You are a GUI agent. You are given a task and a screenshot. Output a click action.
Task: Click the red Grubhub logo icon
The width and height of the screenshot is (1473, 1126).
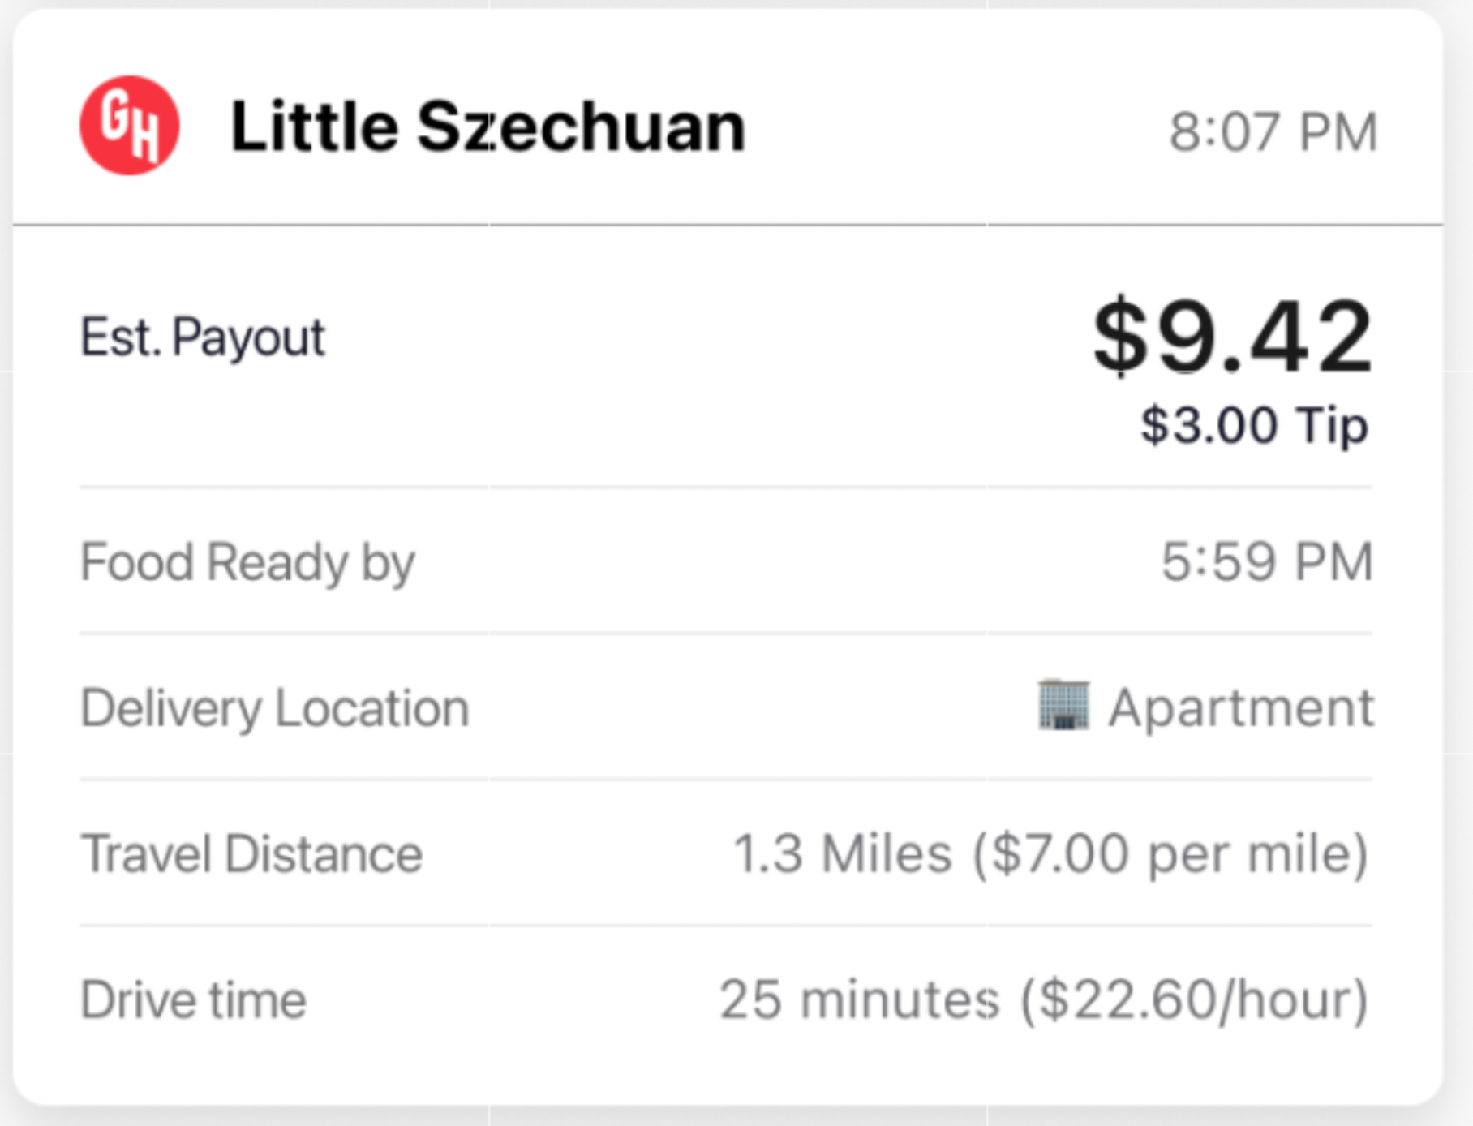pos(129,126)
